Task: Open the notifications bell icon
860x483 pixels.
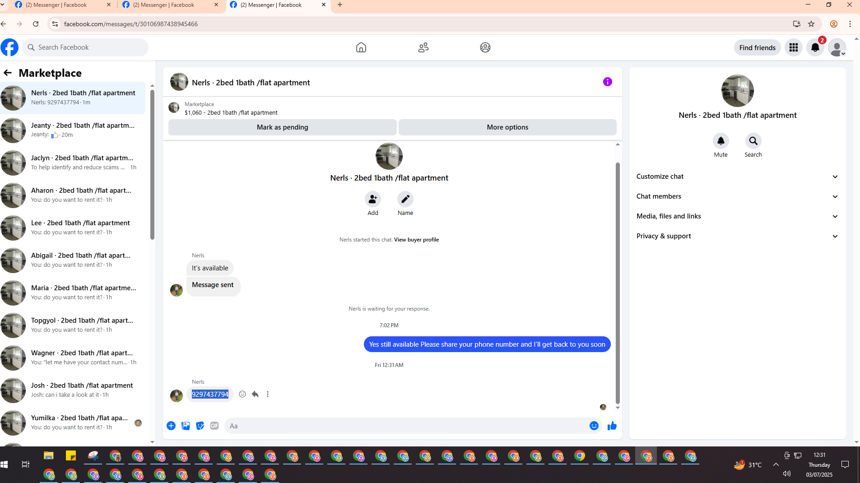Action: pyautogui.click(x=815, y=47)
